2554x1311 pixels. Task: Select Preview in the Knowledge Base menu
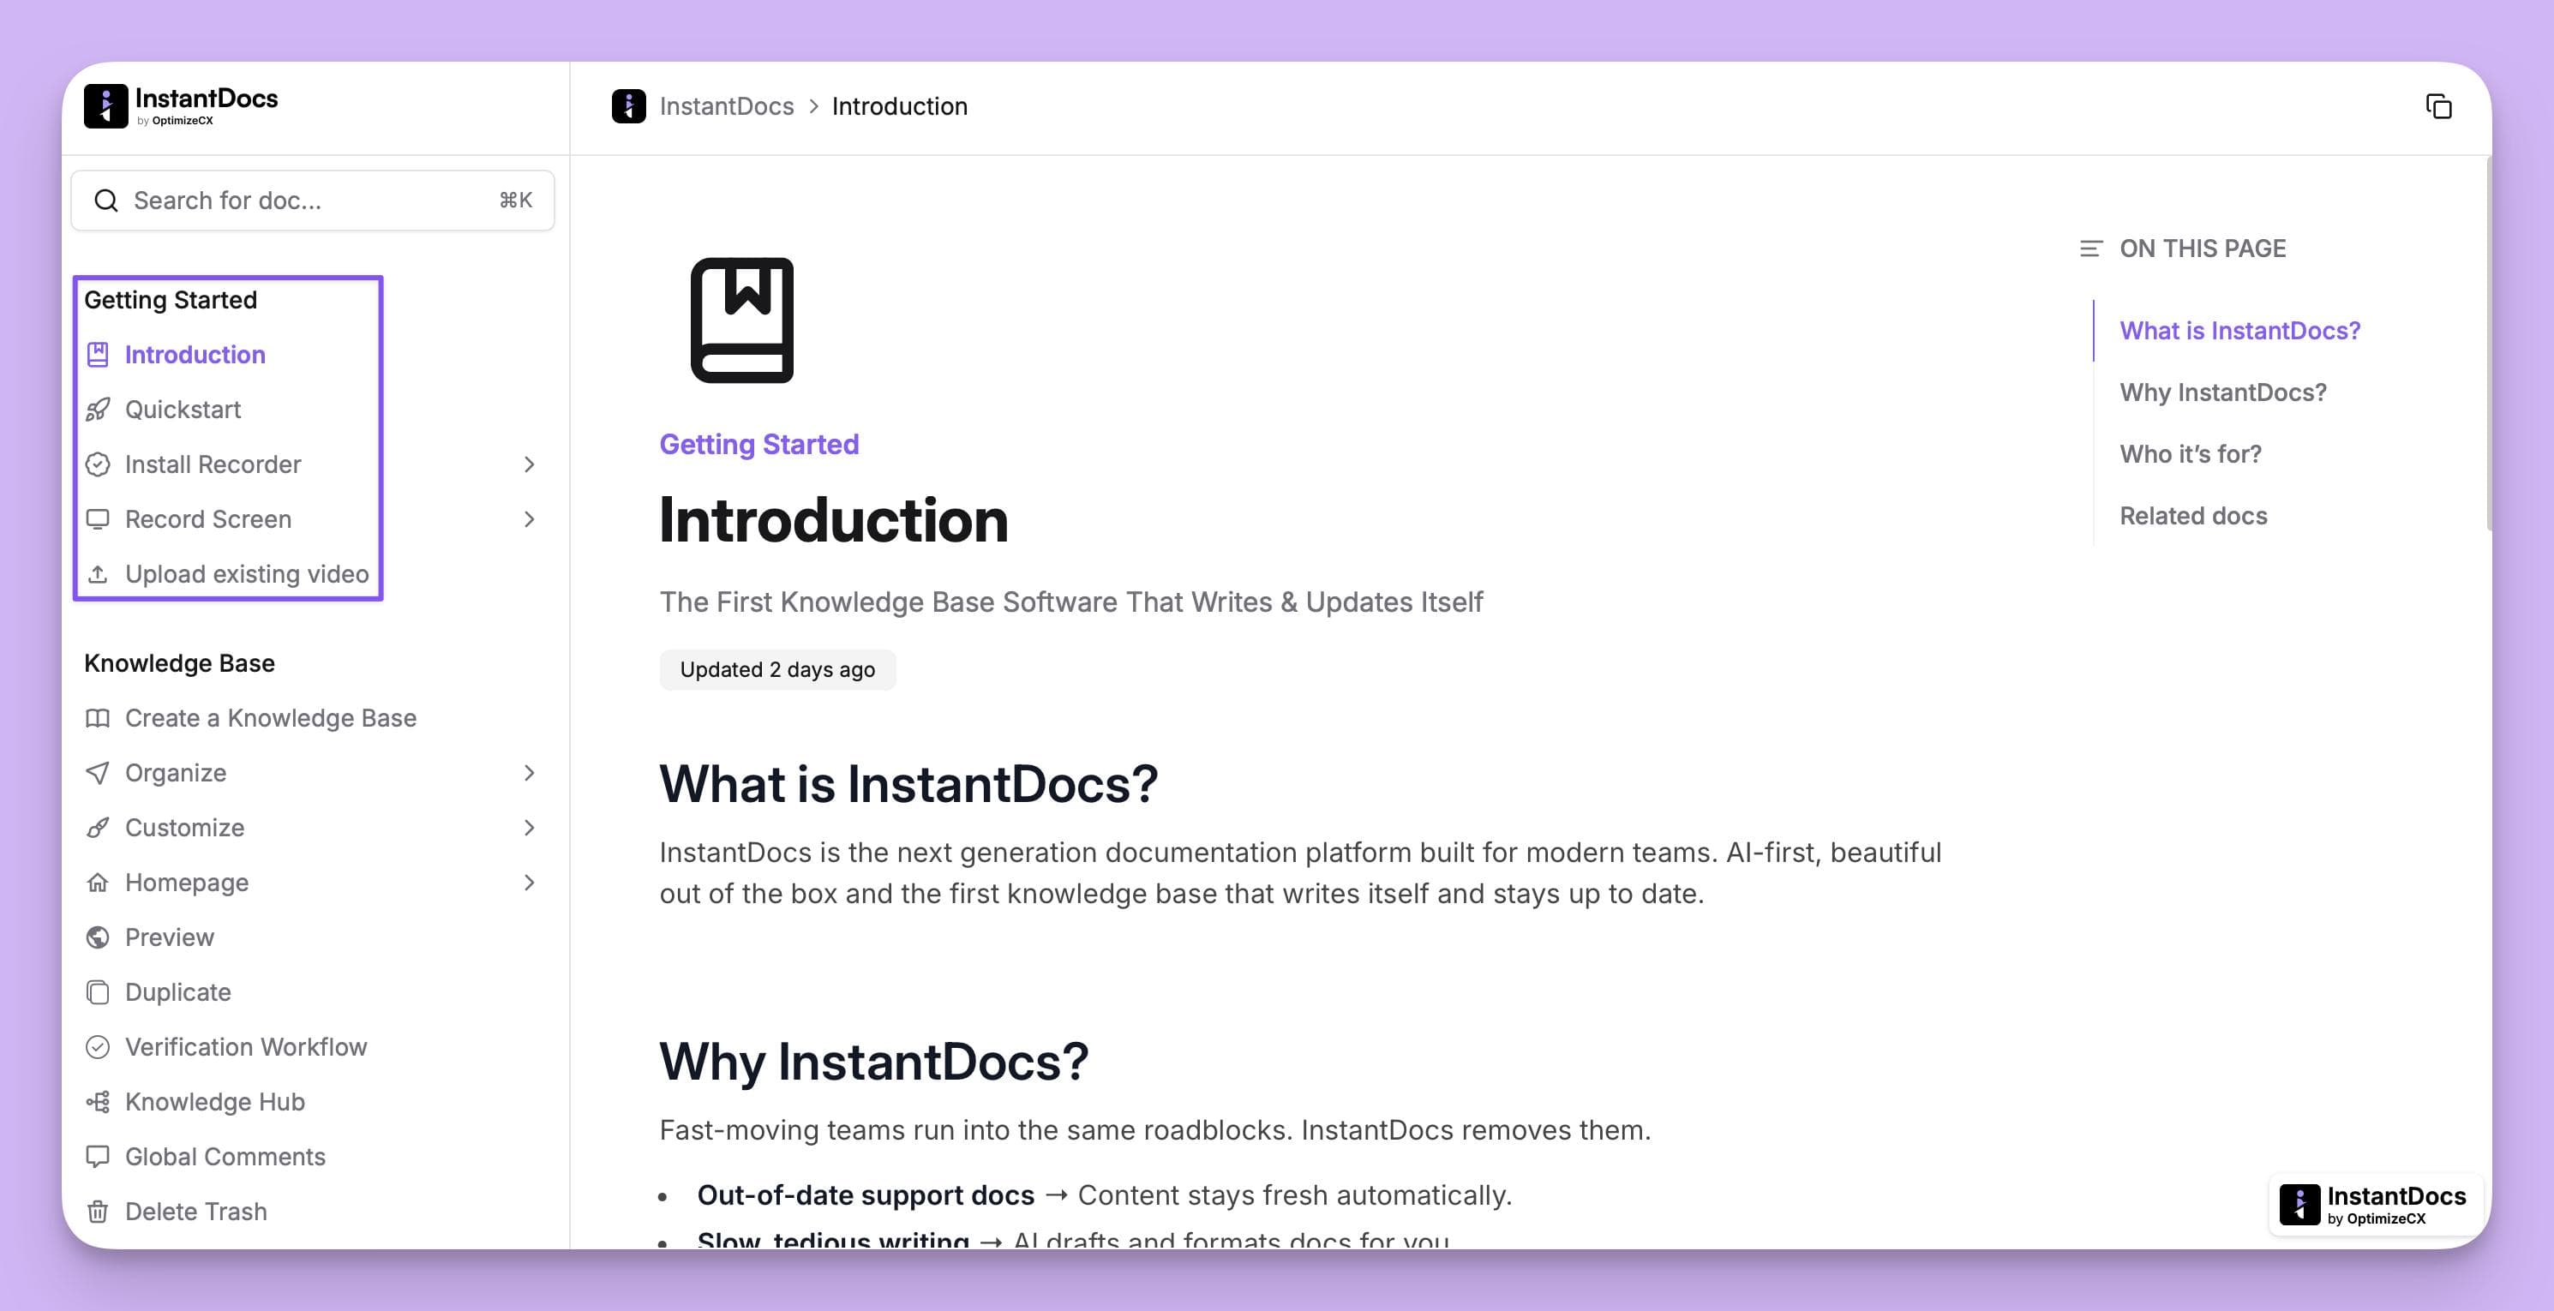(x=170, y=937)
